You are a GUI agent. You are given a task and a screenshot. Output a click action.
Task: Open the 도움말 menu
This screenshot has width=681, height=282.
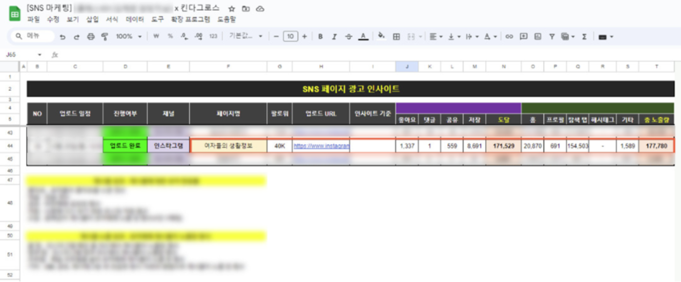[226, 19]
